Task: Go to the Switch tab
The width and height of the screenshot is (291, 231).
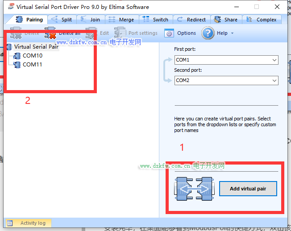Action: pyautogui.click(x=156, y=20)
